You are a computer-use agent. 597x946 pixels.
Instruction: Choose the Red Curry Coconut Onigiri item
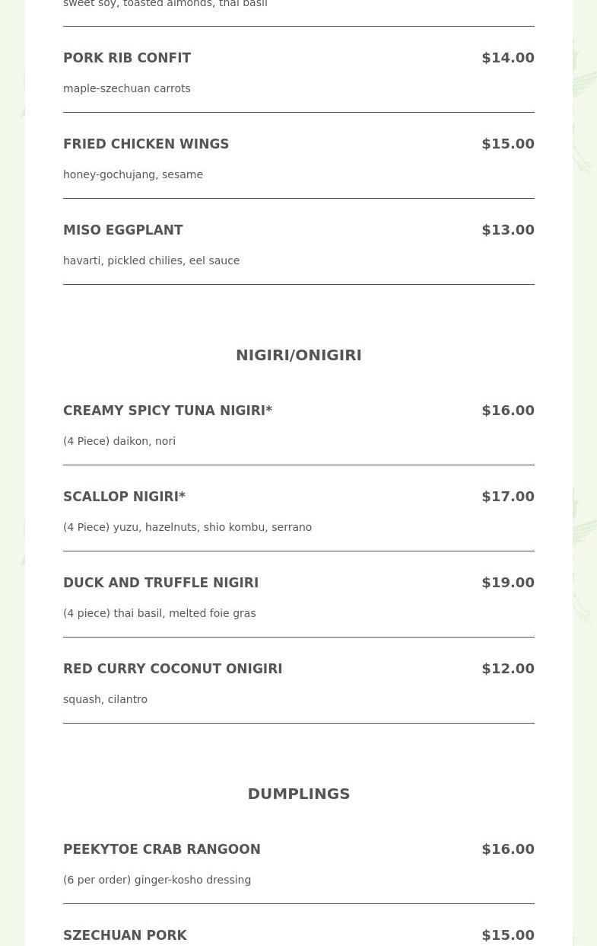(173, 669)
